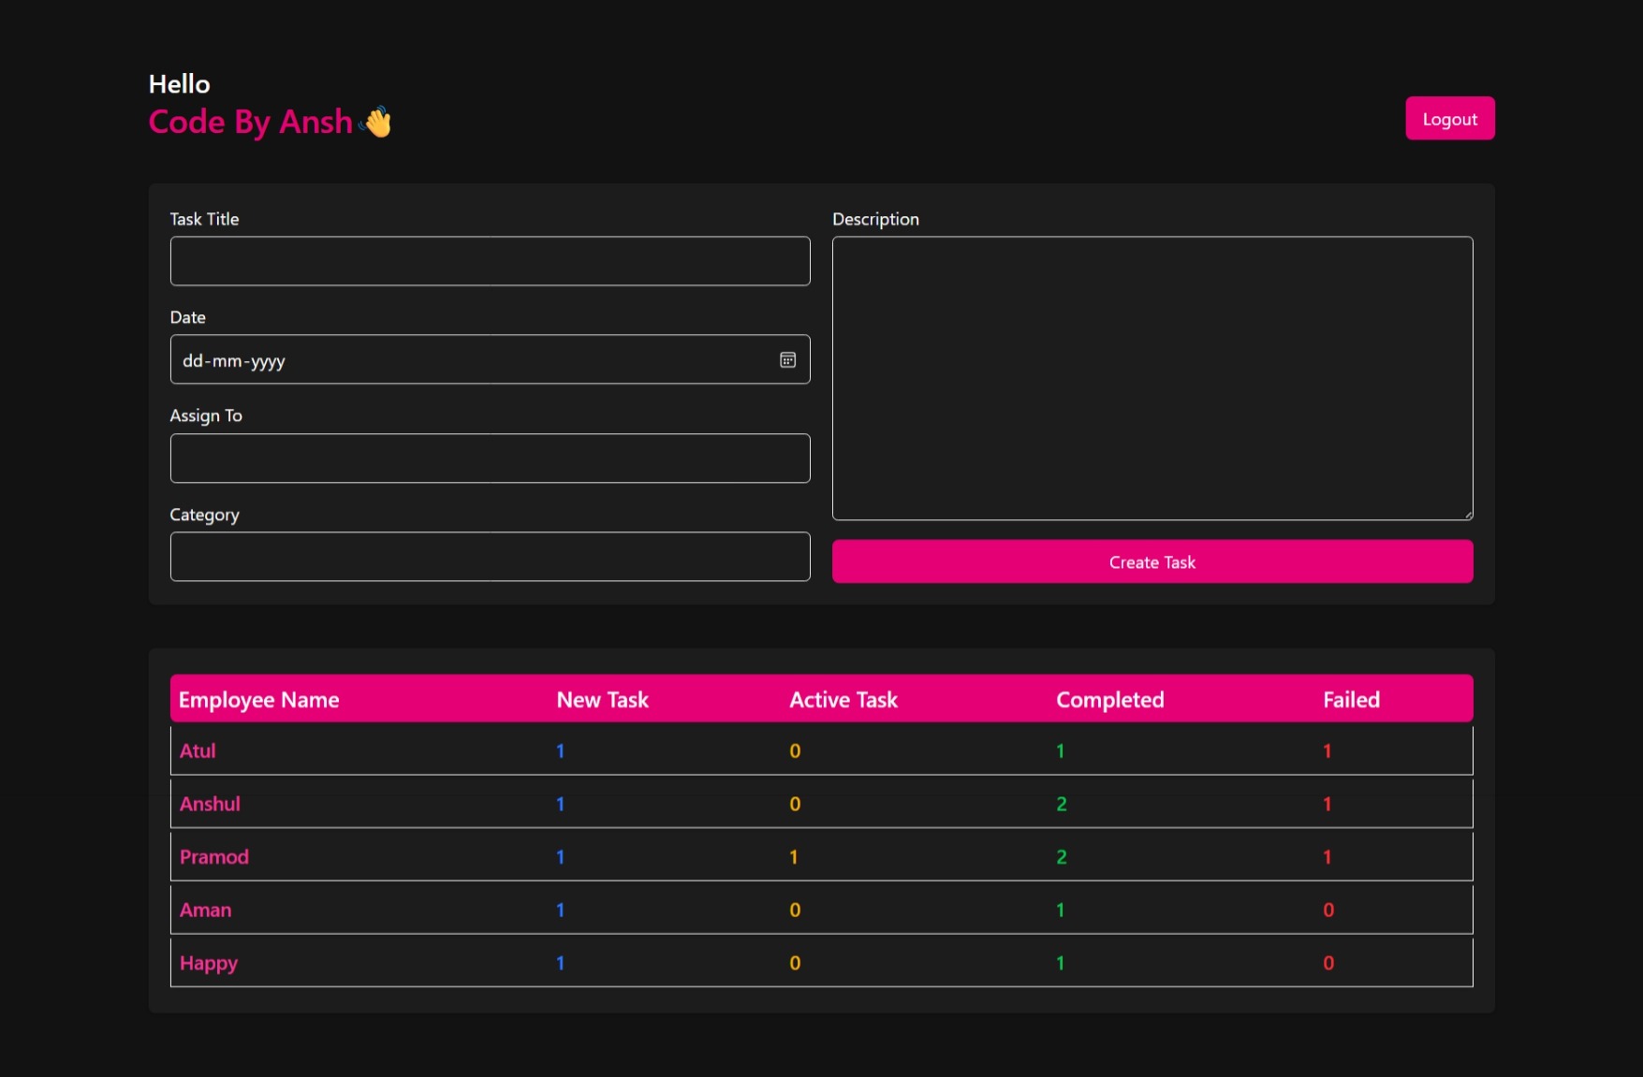Click Happy's completed task count
This screenshot has width=1643, height=1077.
click(1060, 963)
